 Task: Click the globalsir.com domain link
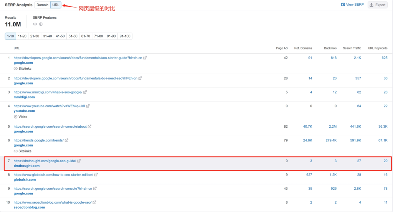25,179
